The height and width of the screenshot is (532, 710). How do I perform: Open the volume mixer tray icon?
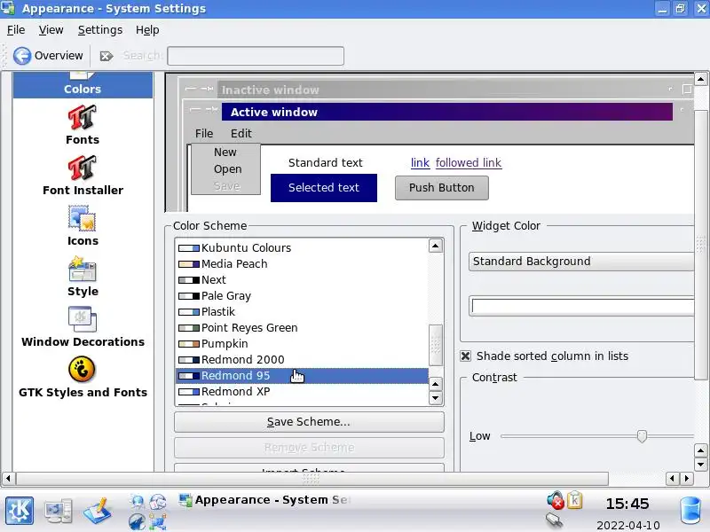point(556,500)
